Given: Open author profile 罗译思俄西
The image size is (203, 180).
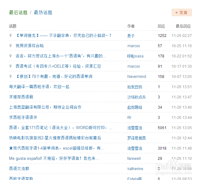Looking at the screenshot, I should coord(136,138).
